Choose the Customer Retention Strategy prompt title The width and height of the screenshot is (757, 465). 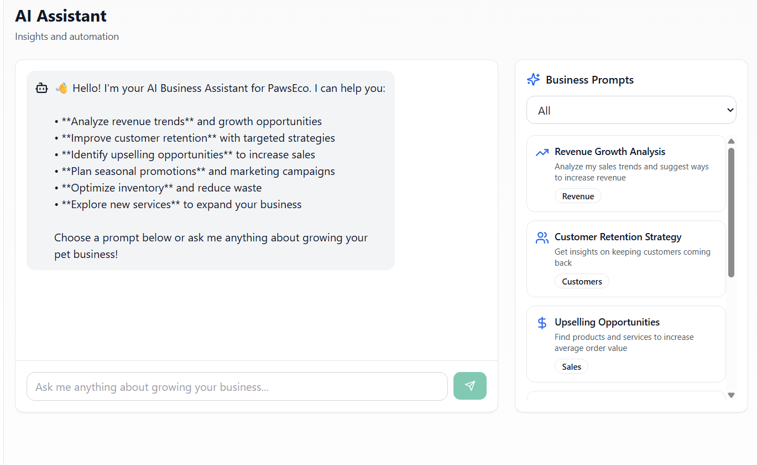pyautogui.click(x=618, y=237)
